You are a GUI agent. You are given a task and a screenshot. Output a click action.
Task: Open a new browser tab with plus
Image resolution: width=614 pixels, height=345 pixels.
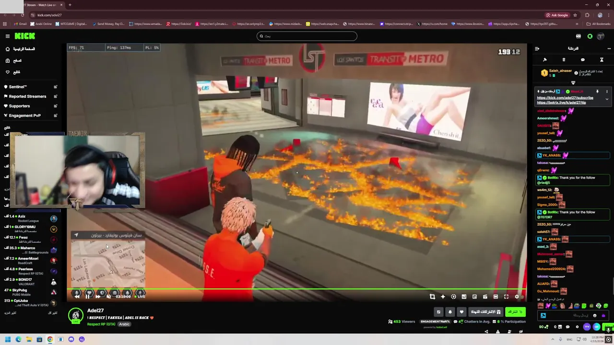click(70, 5)
